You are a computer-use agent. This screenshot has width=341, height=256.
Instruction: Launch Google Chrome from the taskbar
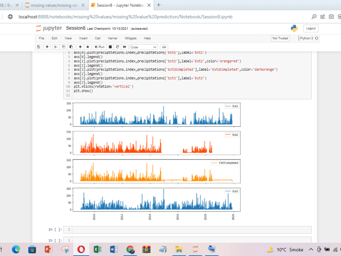pyautogui.click(x=130, y=250)
